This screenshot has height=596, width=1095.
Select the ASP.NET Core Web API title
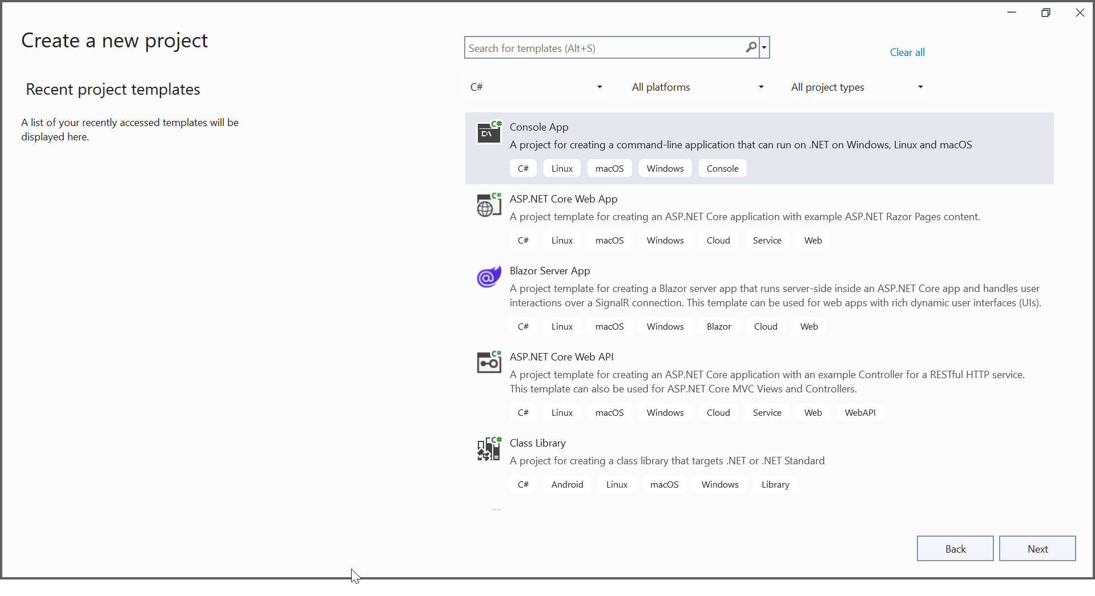tap(562, 357)
